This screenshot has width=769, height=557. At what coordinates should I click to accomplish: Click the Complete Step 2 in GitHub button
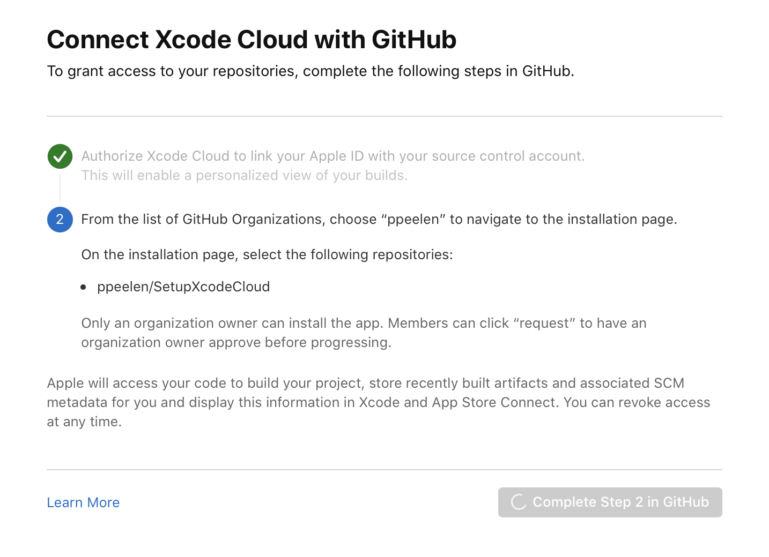(610, 502)
